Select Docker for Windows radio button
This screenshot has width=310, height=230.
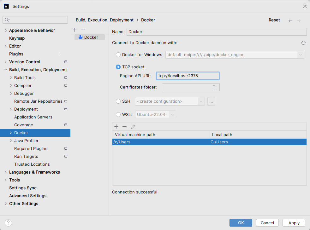(x=118, y=55)
